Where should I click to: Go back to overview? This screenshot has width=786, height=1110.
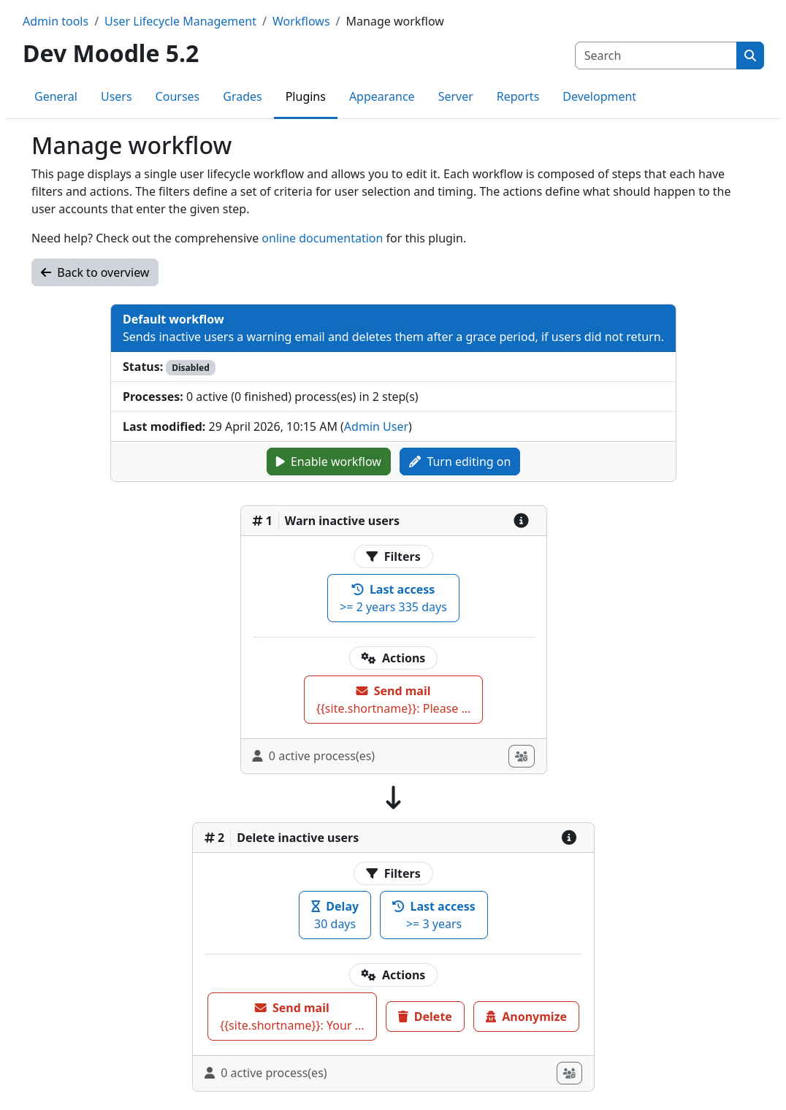click(94, 272)
